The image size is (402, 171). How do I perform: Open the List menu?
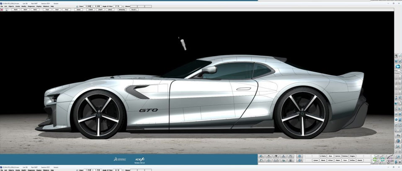[x=5, y=6]
